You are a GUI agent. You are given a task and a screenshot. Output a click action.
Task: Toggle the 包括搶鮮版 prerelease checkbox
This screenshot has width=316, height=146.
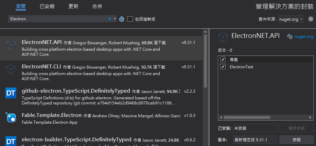[130, 19]
